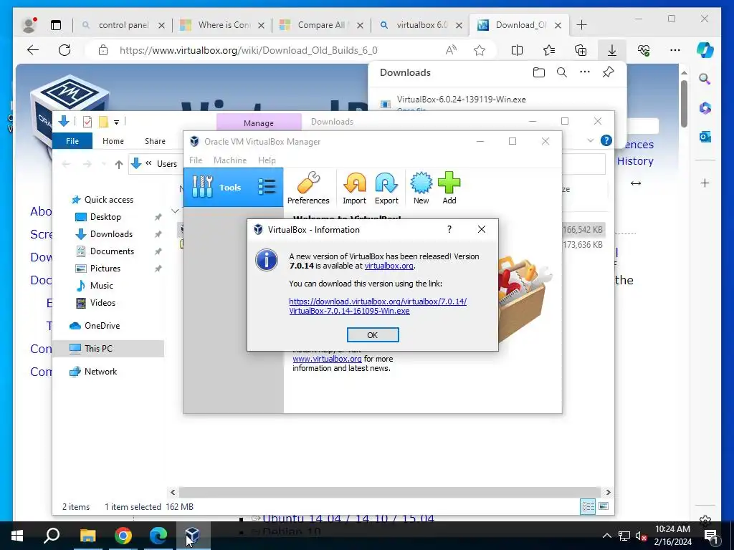This screenshot has width=734, height=550.
Task: Toggle Edge split screen icon
Action: [x=517, y=50]
